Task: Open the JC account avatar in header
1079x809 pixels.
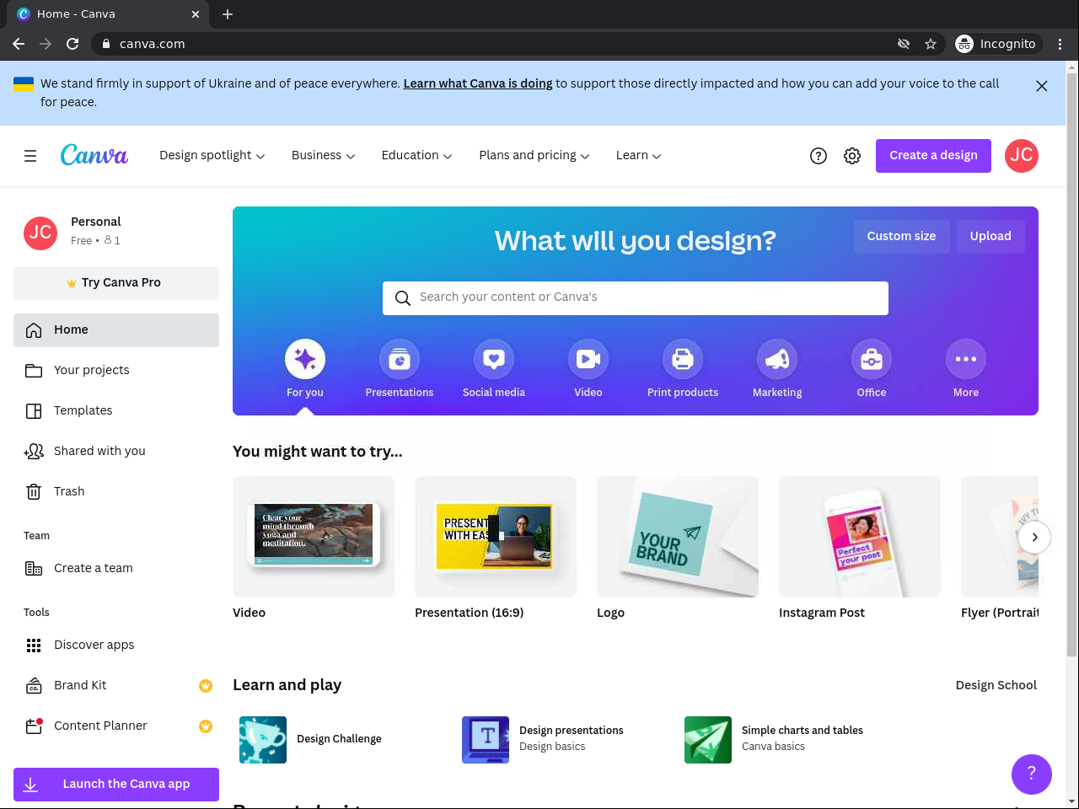Action: pos(1022,156)
